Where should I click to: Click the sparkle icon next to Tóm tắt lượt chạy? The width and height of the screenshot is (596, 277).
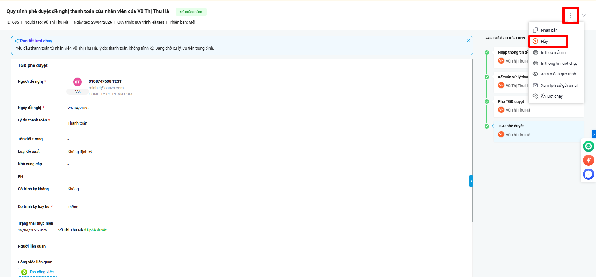(16, 41)
